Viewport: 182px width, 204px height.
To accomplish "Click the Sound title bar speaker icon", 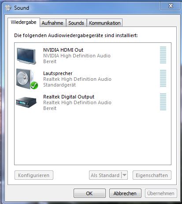I will [x=8, y=8].
